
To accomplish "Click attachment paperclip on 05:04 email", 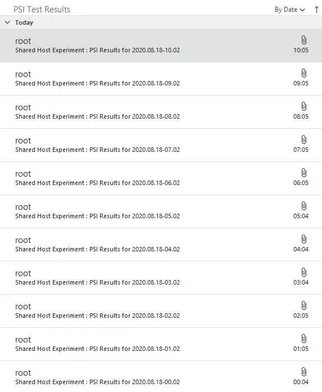I will pyautogui.click(x=303, y=206).
